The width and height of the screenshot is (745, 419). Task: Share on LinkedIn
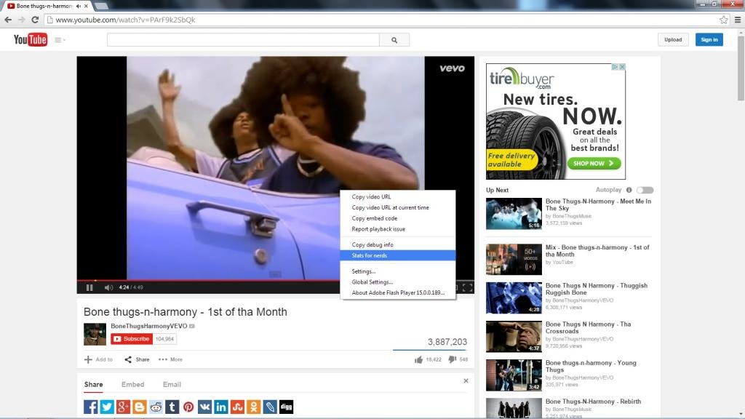click(221, 407)
